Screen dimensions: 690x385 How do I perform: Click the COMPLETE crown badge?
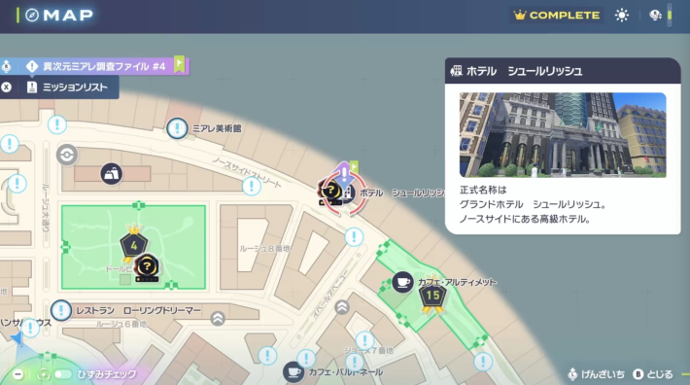pyautogui.click(x=557, y=15)
